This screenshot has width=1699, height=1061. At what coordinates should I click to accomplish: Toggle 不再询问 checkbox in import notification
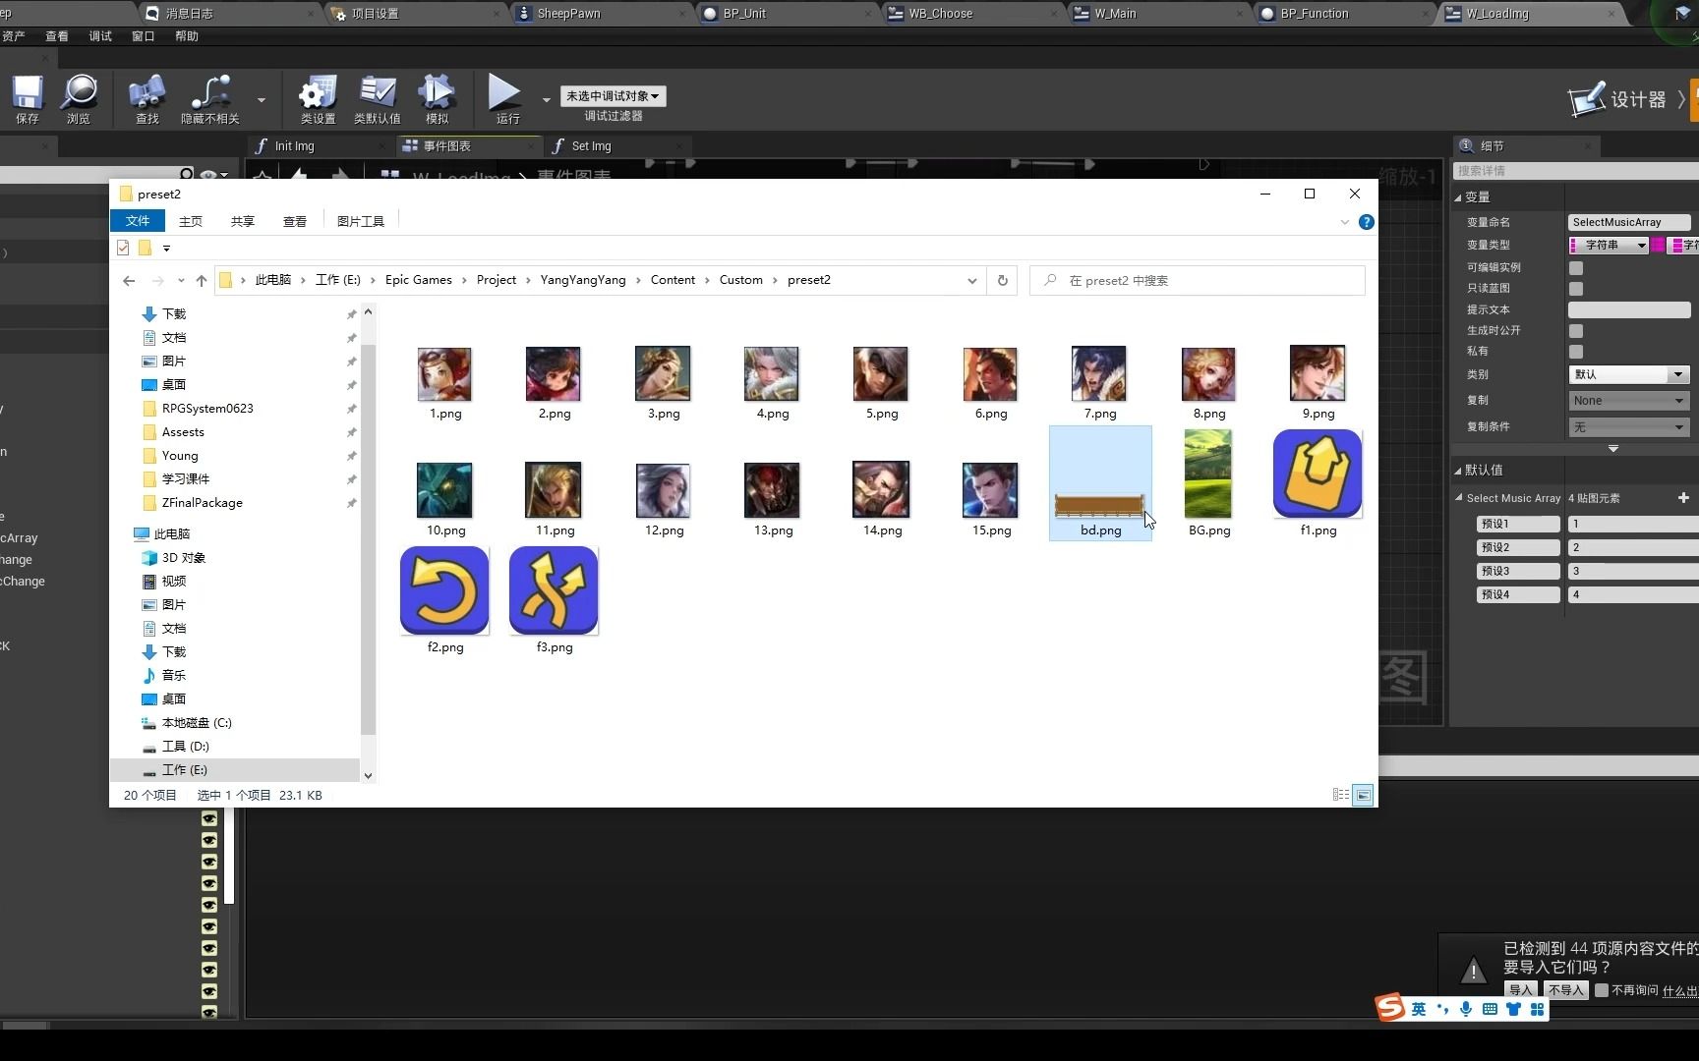(1602, 990)
